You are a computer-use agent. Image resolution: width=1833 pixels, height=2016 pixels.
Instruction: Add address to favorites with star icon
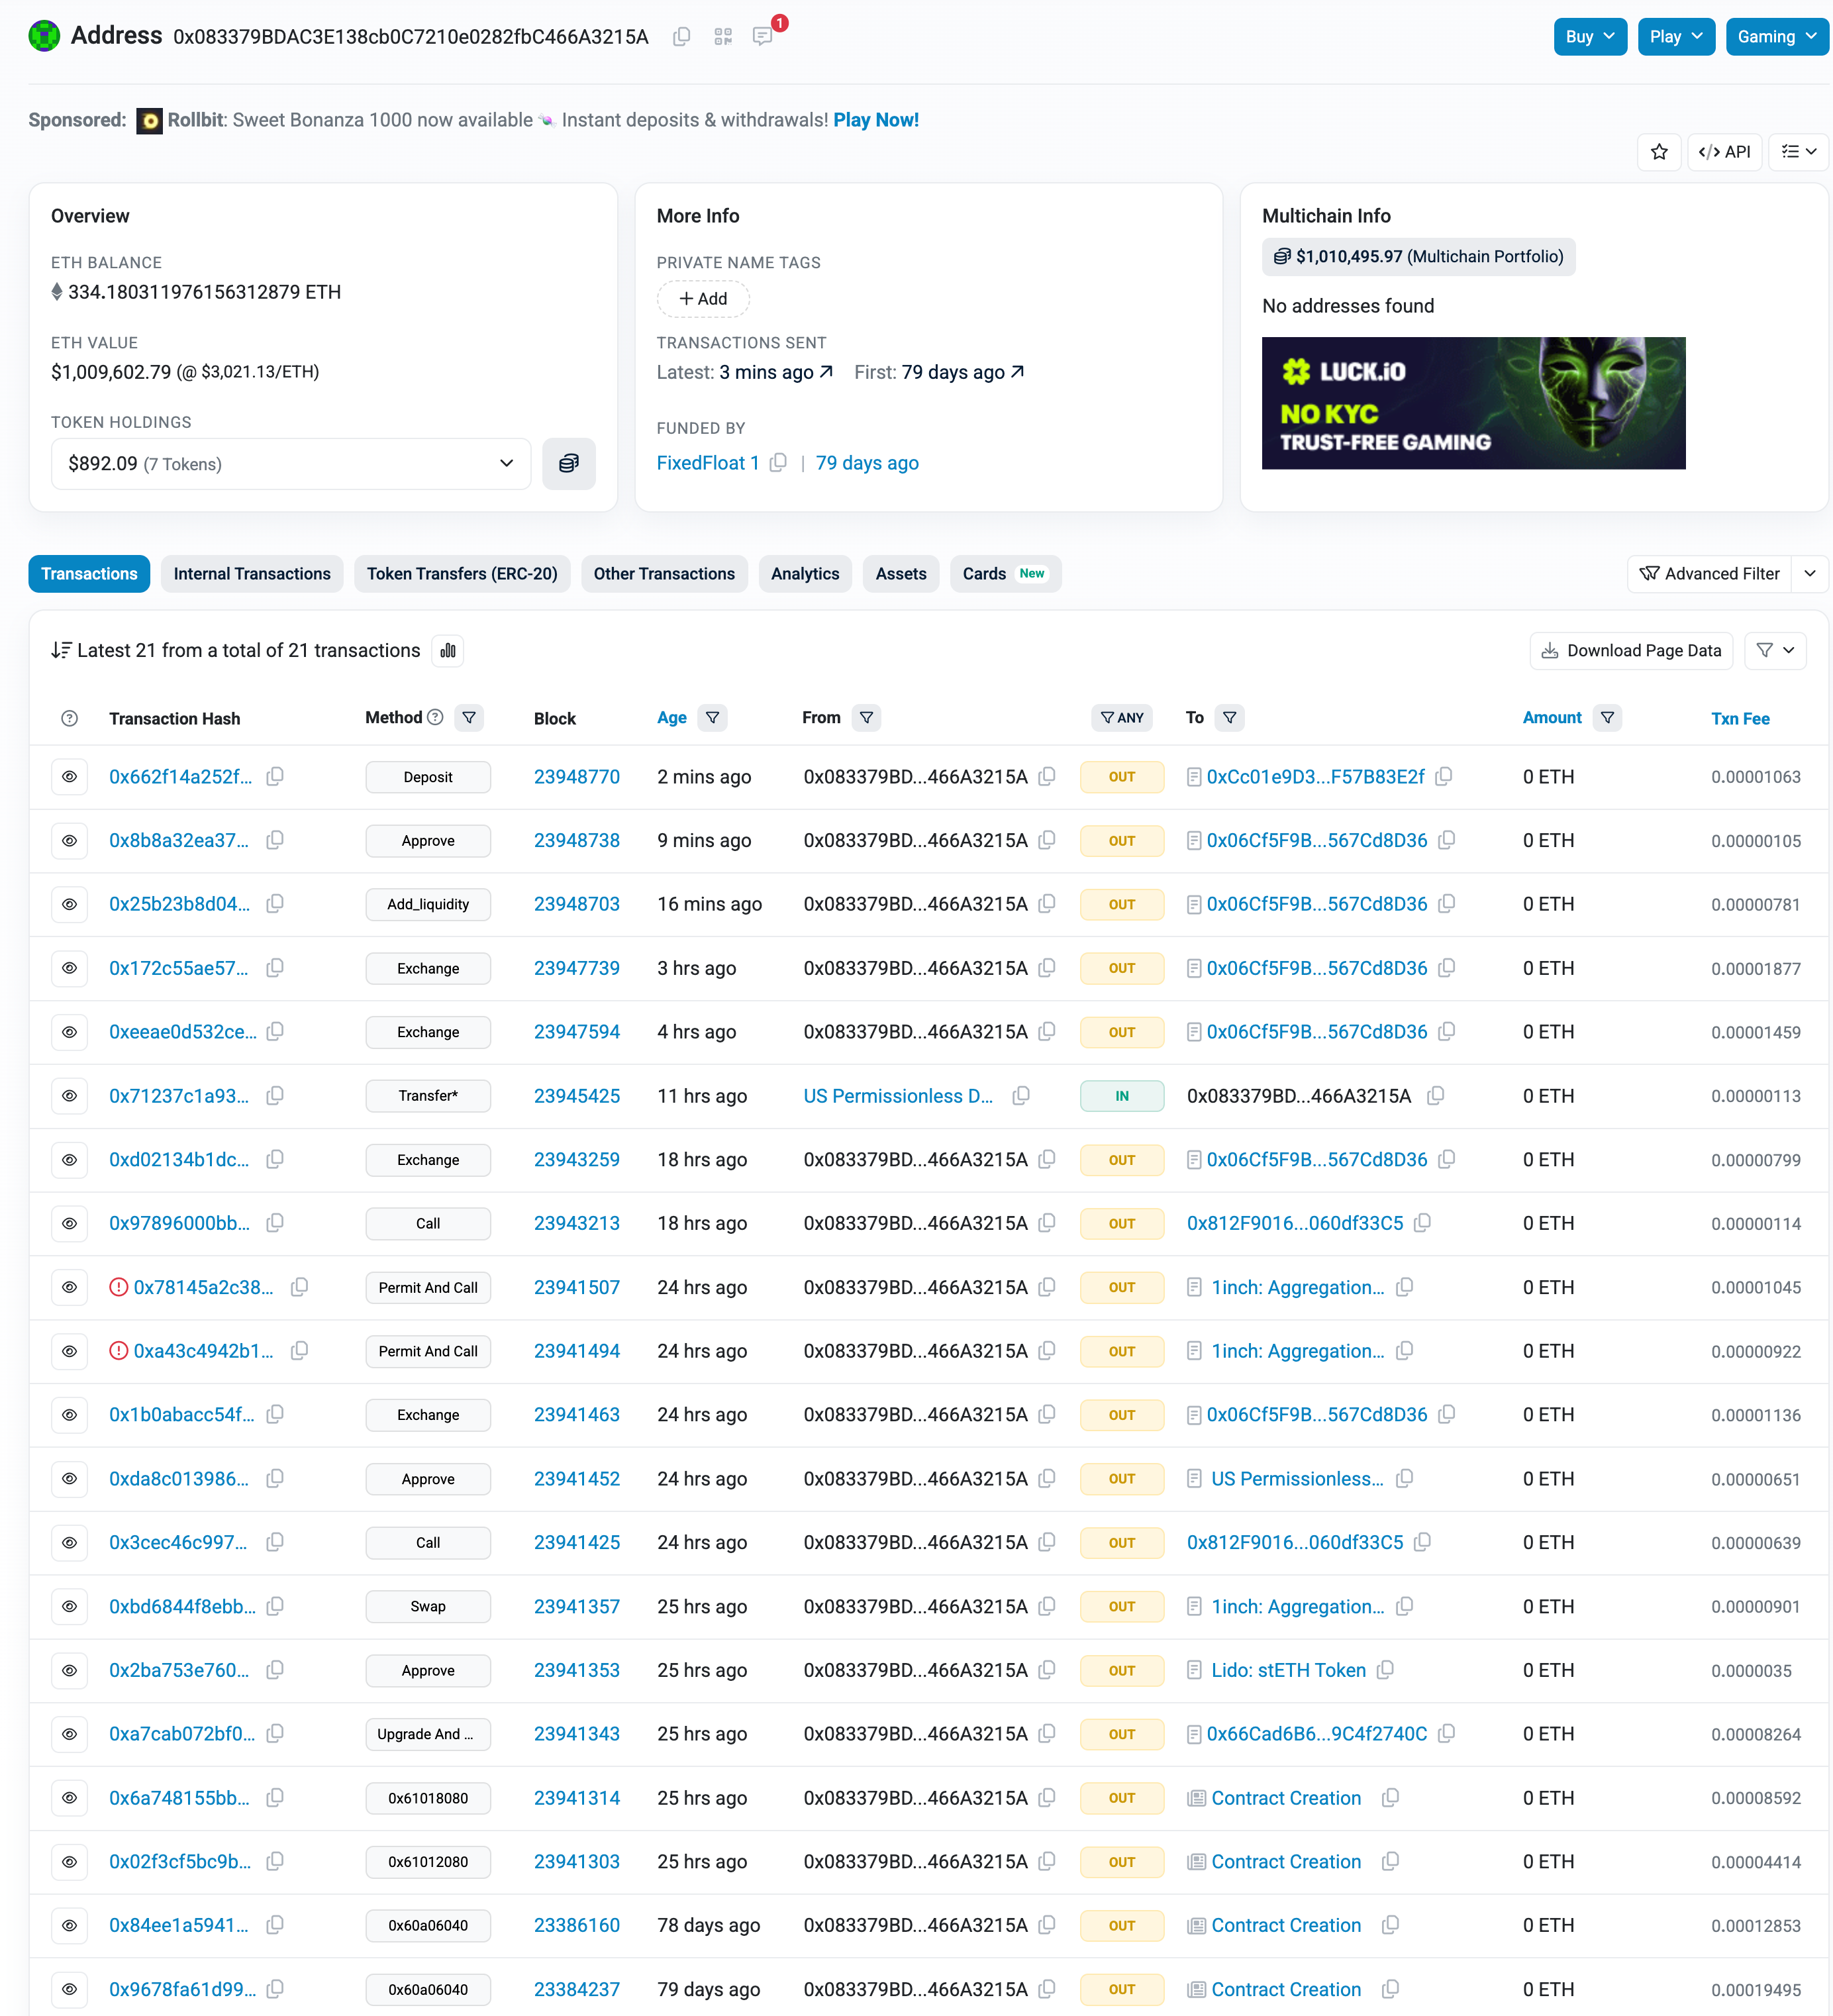(1659, 152)
